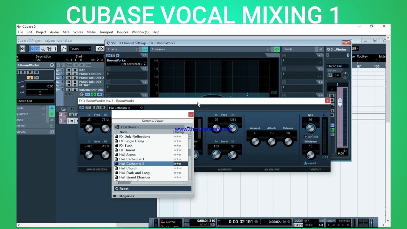Open the Touch automation mode dropdown

pyautogui.click(x=80, y=49)
